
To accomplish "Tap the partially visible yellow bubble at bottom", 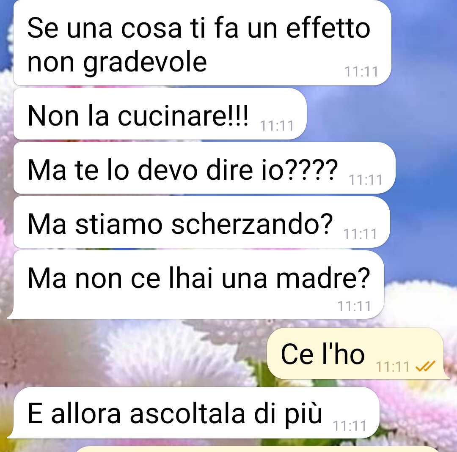I will click(258, 449).
